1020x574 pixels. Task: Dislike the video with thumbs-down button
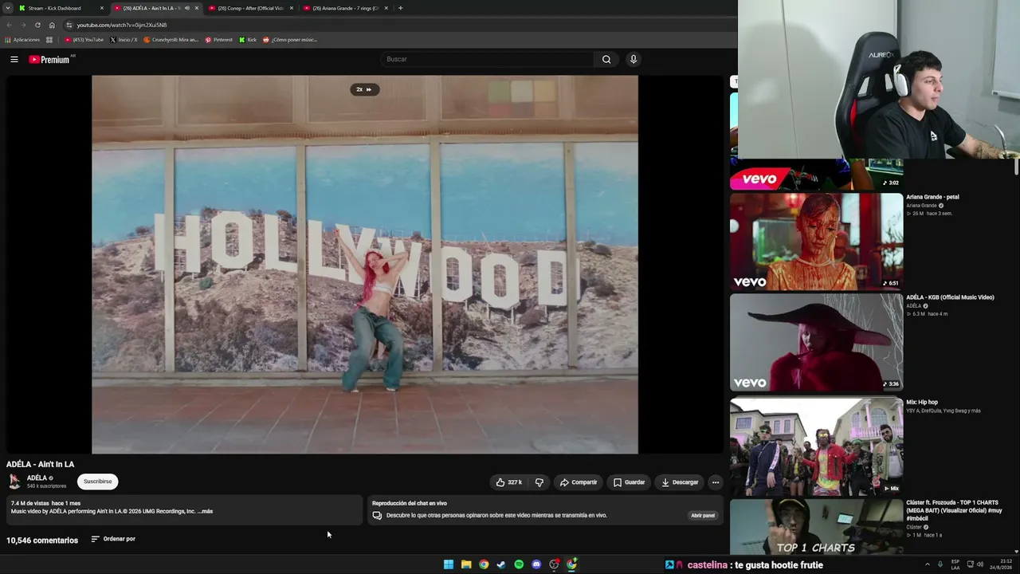pos(539,482)
